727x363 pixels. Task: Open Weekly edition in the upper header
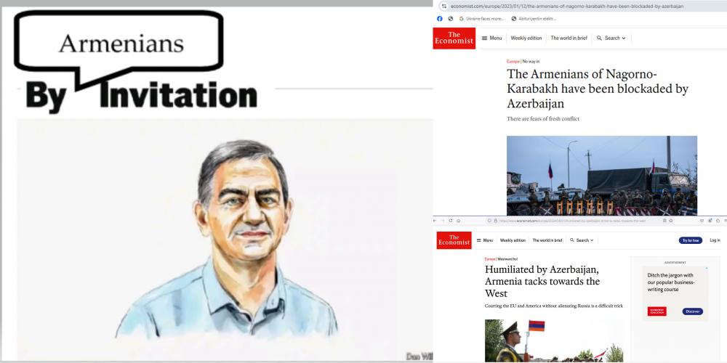(526, 38)
